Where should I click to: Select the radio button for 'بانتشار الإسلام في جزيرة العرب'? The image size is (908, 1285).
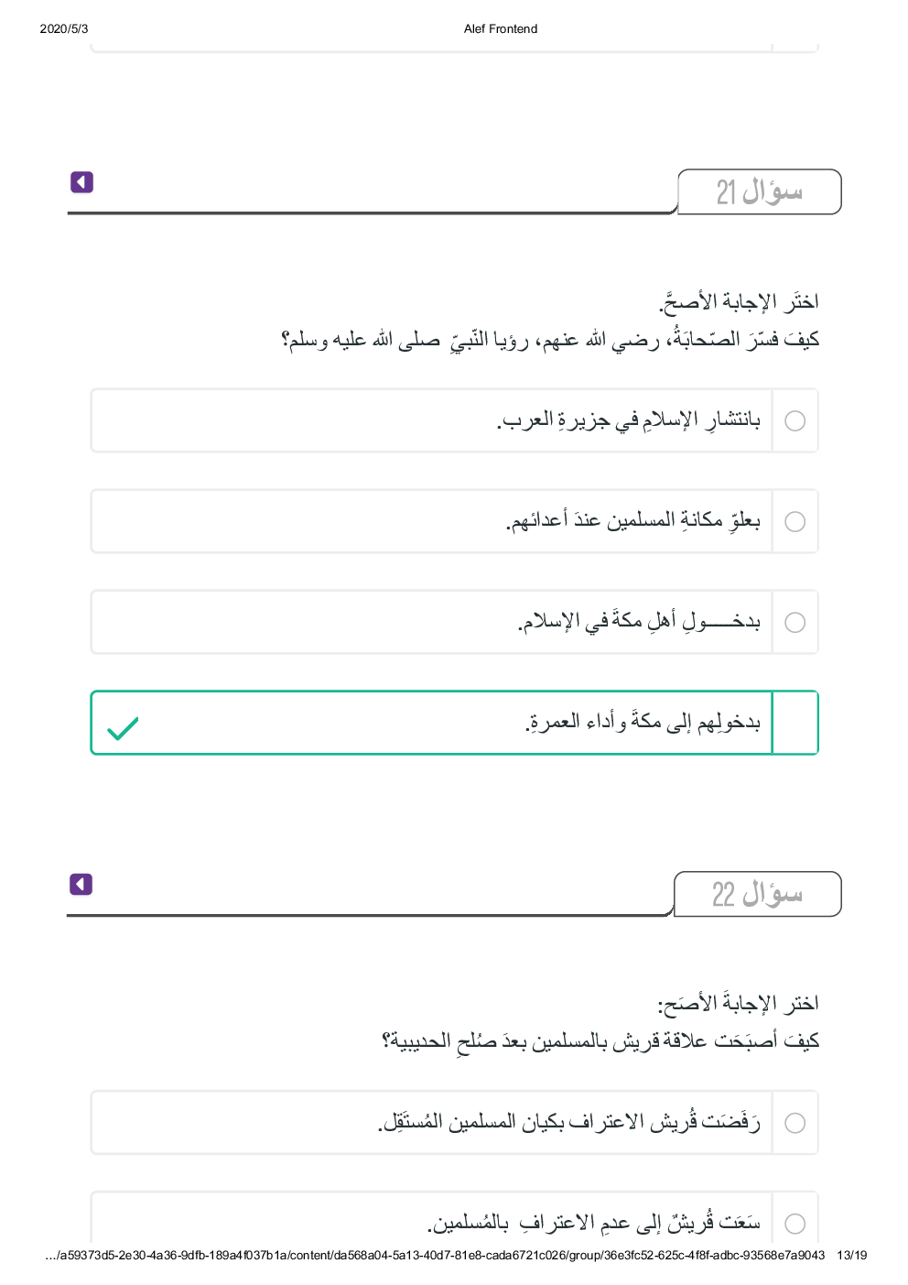click(795, 420)
